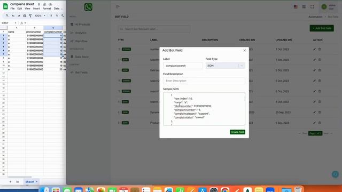The image size is (342, 192).
Task: Click the Page 1 of 1 indicator
Action: tap(315, 133)
